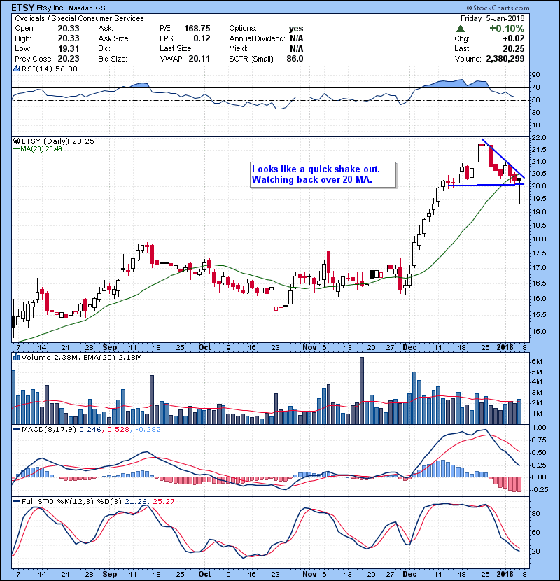Click the +0.10% percent change
560x581 pixels.
(x=507, y=29)
